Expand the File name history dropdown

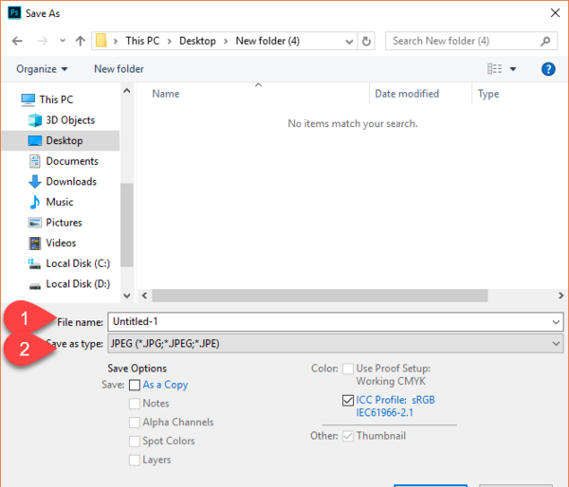coord(556,322)
